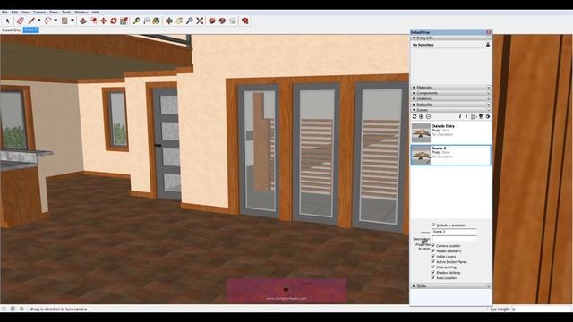Open Rectangle tool dropdown arrow
Screen dimensions: 573x322
coord(73,21)
